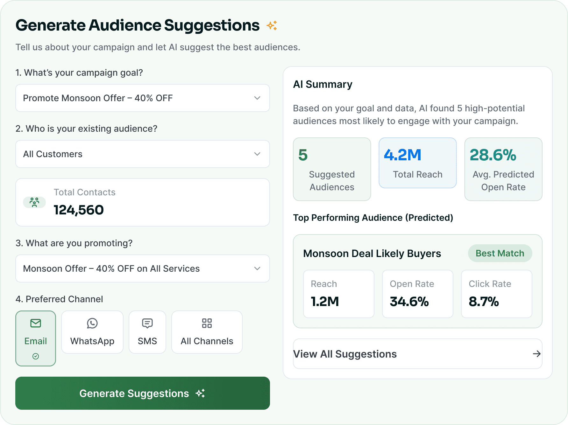
Task: Click the checkmark circle under Email
Action: click(x=36, y=356)
